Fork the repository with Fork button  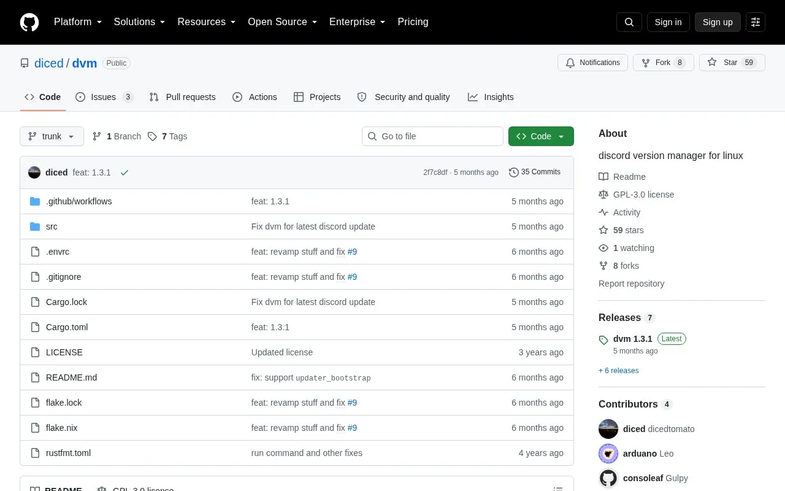point(664,63)
